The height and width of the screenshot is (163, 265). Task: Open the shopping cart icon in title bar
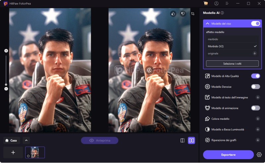coord(206,3)
